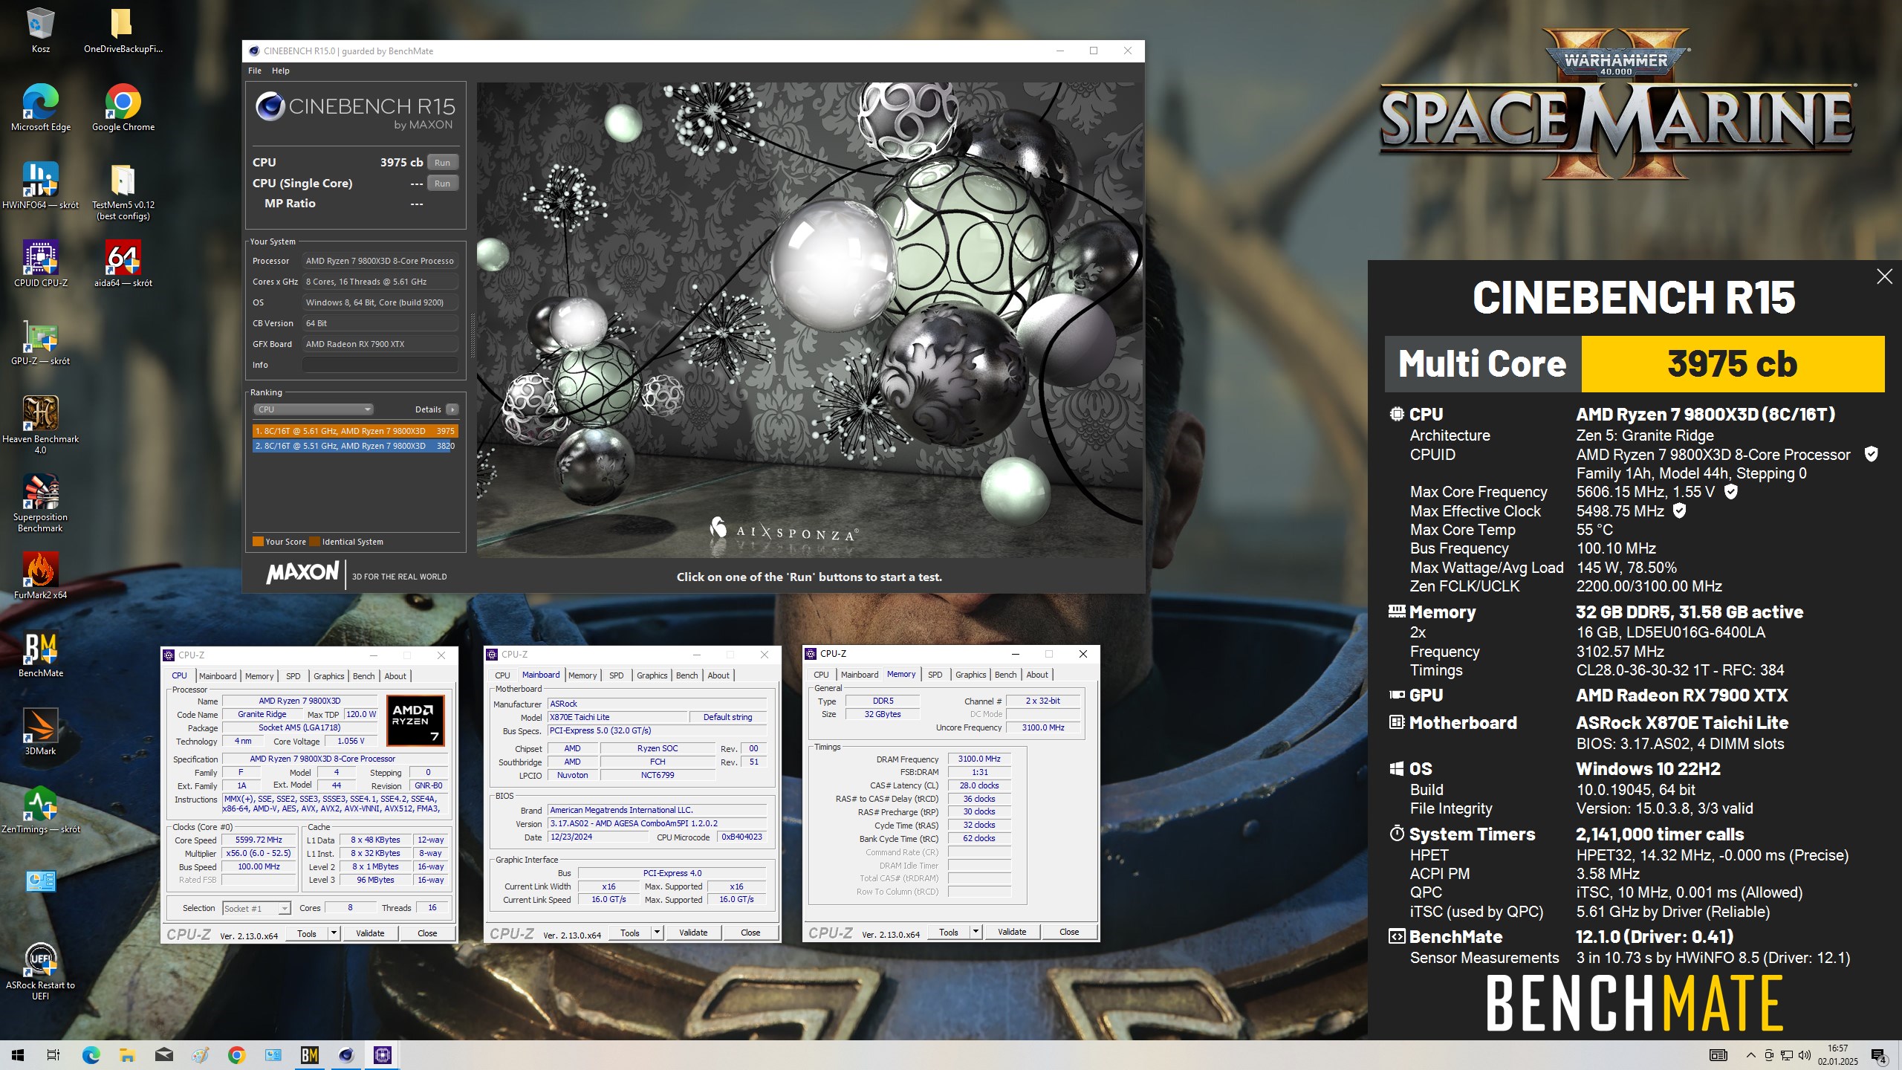Viewport: 1902px width, 1070px height.
Task: Open FurMark2 x64 desktop icon
Action: click(40, 576)
